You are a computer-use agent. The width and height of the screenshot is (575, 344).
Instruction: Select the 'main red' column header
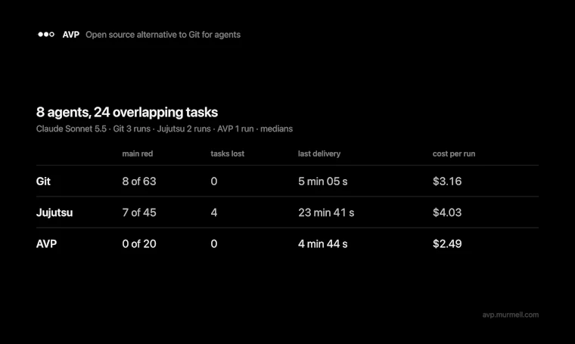(x=138, y=154)
